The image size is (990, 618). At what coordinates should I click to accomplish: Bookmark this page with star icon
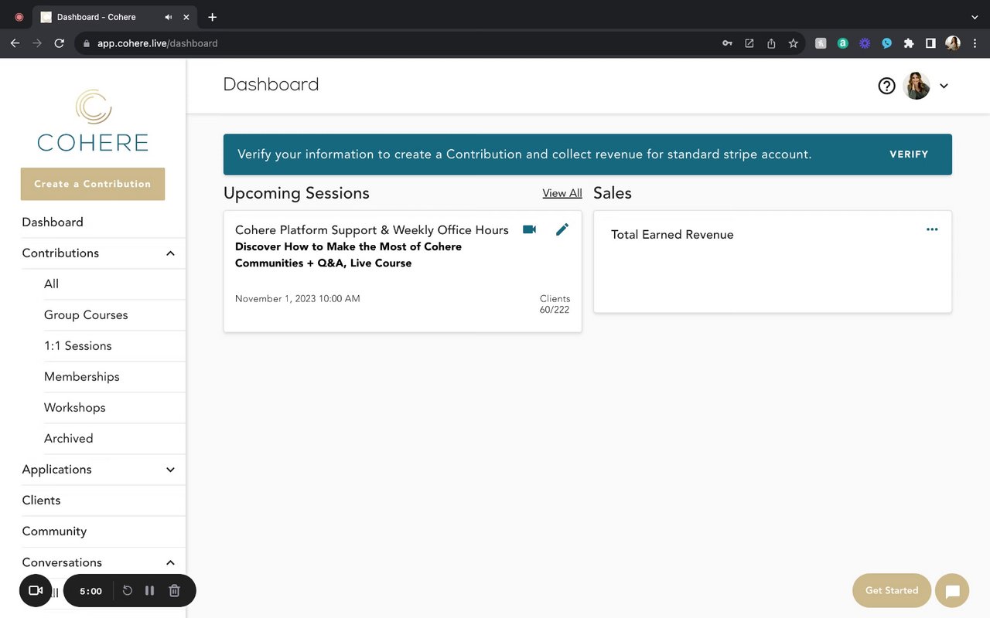(x=793, y=43)
